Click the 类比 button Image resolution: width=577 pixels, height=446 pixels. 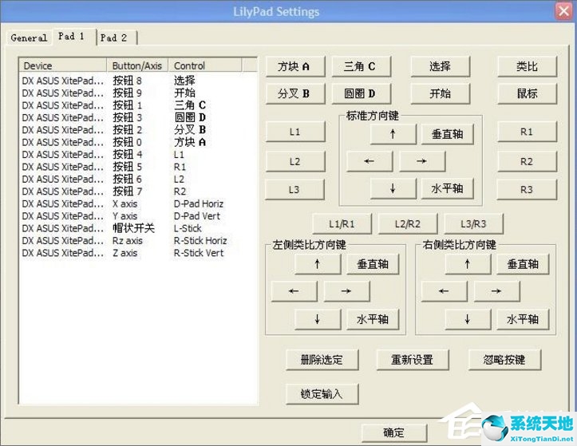pyautogui.click(x=527, y=66)
